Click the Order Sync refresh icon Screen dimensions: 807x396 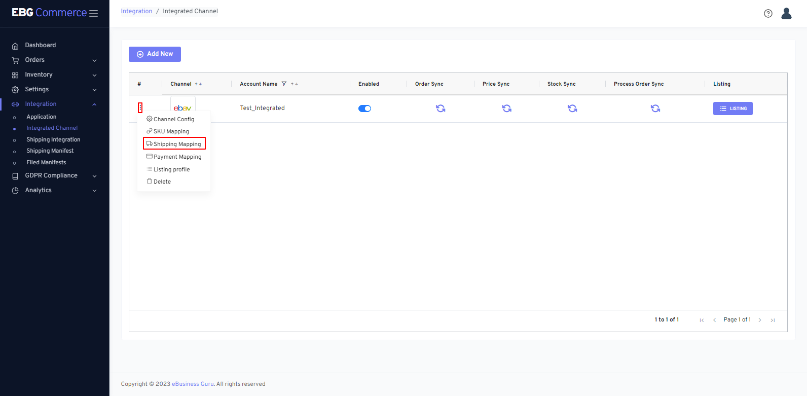[x=441, y=109]
